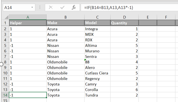Select quantity 5 in Altima row
This screenshot has width=178, height=102.
[x=125, y=46]
